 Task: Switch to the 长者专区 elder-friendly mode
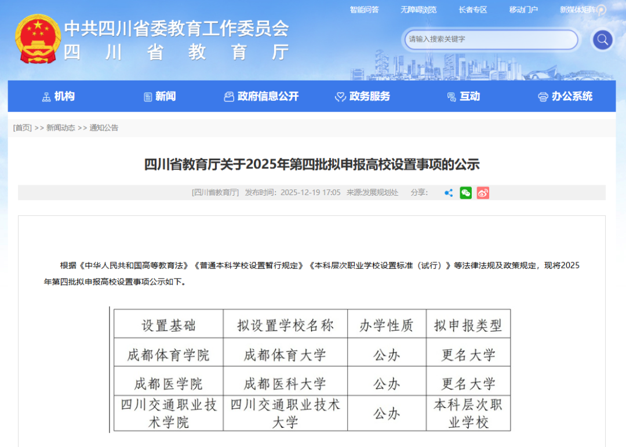[x=472, y=10]
